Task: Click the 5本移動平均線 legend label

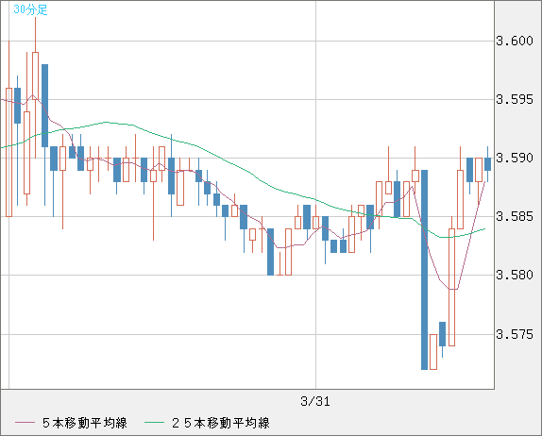Action: point(85,423)
